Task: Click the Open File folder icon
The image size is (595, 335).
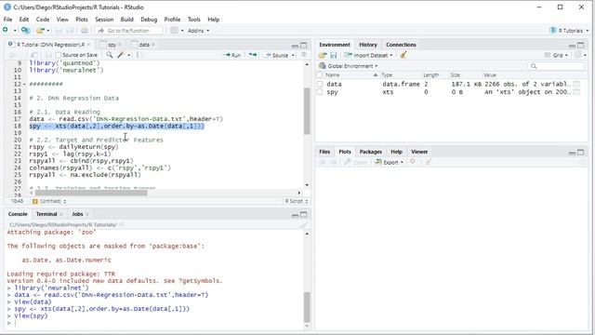Action: tap(40, 30)
